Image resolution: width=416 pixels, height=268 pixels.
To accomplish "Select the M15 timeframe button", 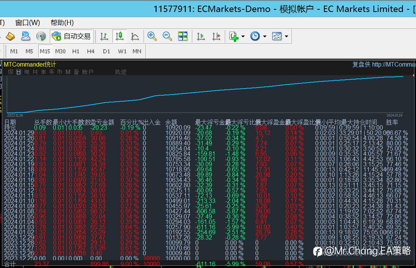I will click(x=45, y=51).
